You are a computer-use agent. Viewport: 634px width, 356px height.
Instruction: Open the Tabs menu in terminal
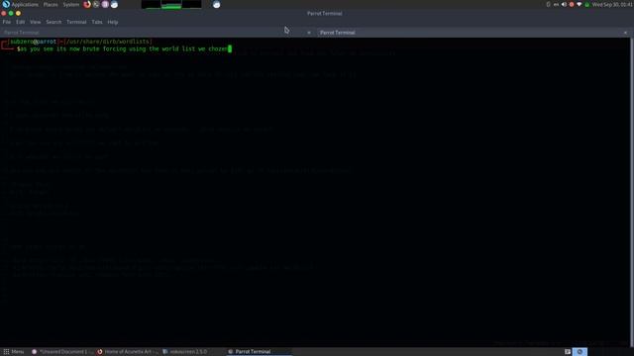pyautogui.click(x=97, y=22)
